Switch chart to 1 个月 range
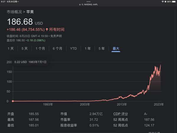Screen dimensions: 177x133 40,48
